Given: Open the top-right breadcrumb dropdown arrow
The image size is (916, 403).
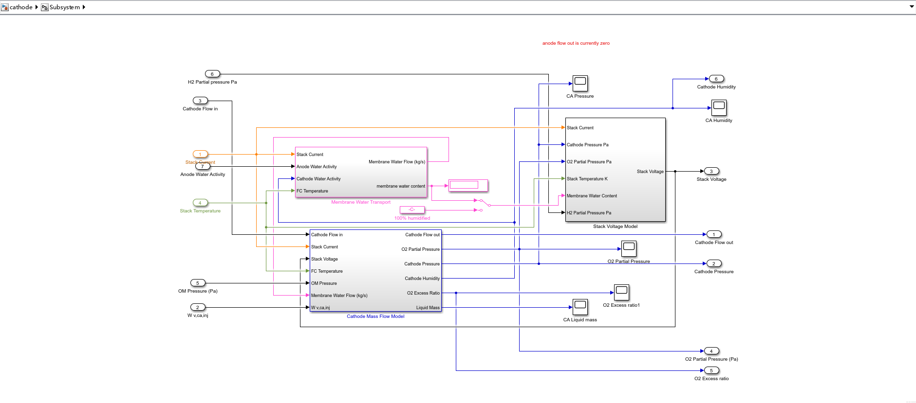Looking at the screenshot, I should pos(912,7).
